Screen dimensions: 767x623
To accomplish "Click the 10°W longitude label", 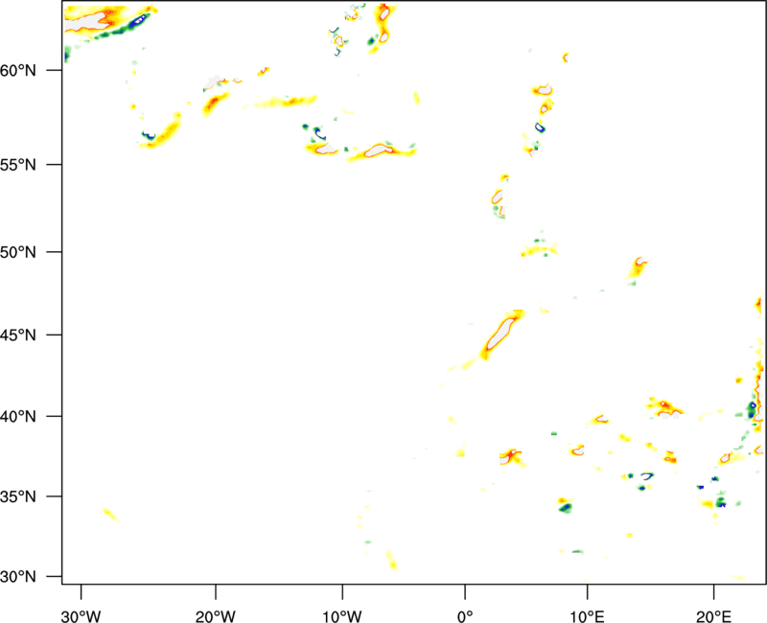I will click(x=342, y=616).
